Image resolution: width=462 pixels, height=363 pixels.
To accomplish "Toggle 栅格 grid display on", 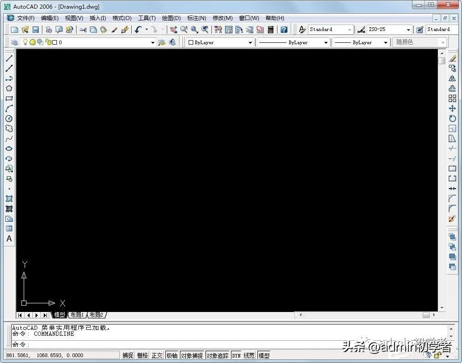I will pyautogui.click(x=142, y=355).
